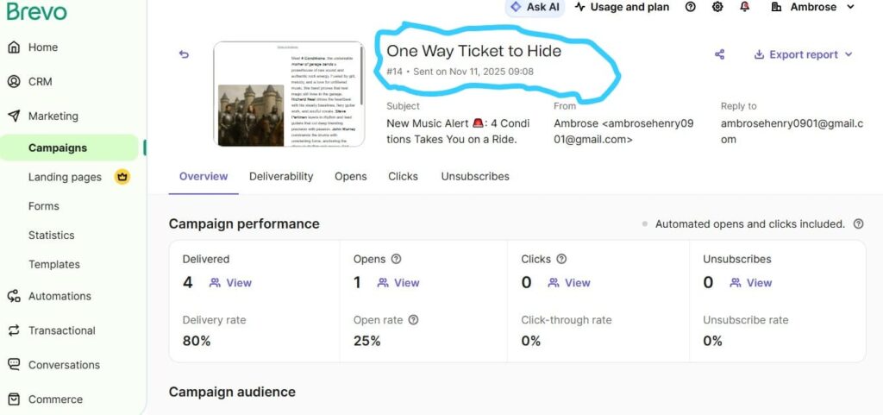Open Forms in the sidebar
This screenshot has width=883, height=415.
tap(43, 206)
